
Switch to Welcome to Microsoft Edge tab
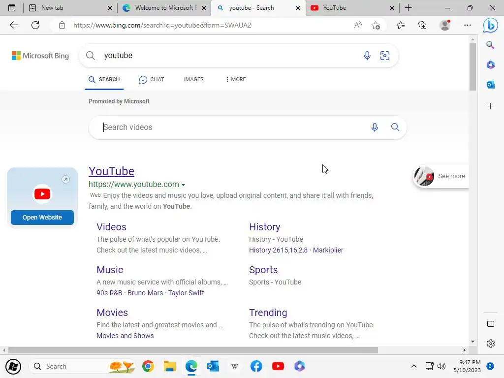pos(164,8)
